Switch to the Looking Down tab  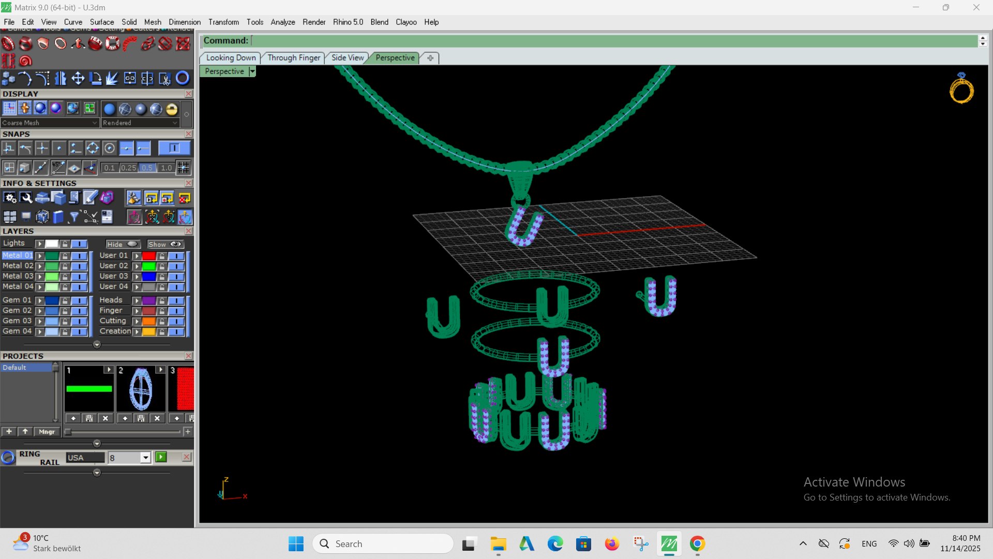click(231, 57)
